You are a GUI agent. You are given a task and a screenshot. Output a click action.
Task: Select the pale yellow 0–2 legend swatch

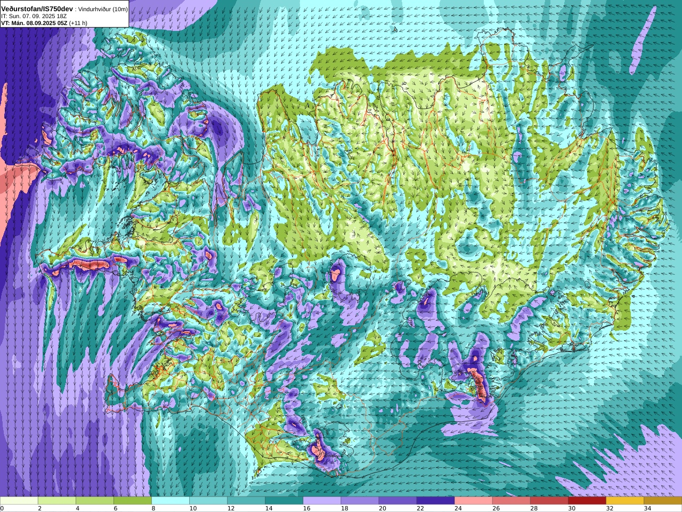[19, 501]
